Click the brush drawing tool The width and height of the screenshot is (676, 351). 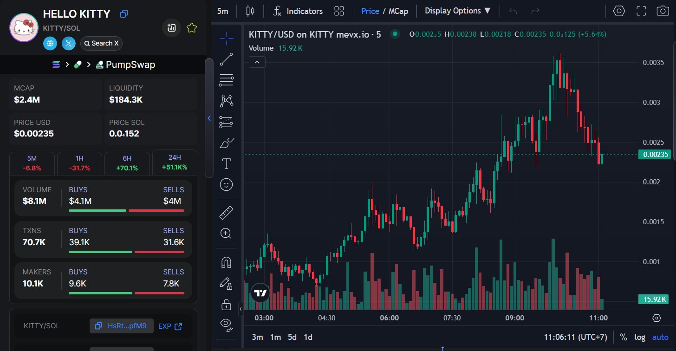pos(226,143)
